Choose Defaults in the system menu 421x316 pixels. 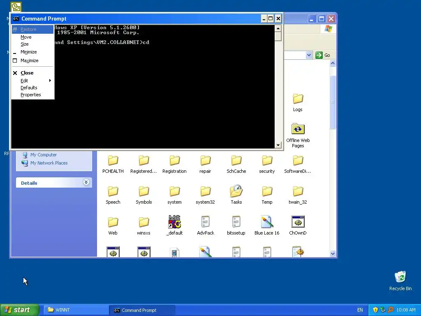point(33,88)
